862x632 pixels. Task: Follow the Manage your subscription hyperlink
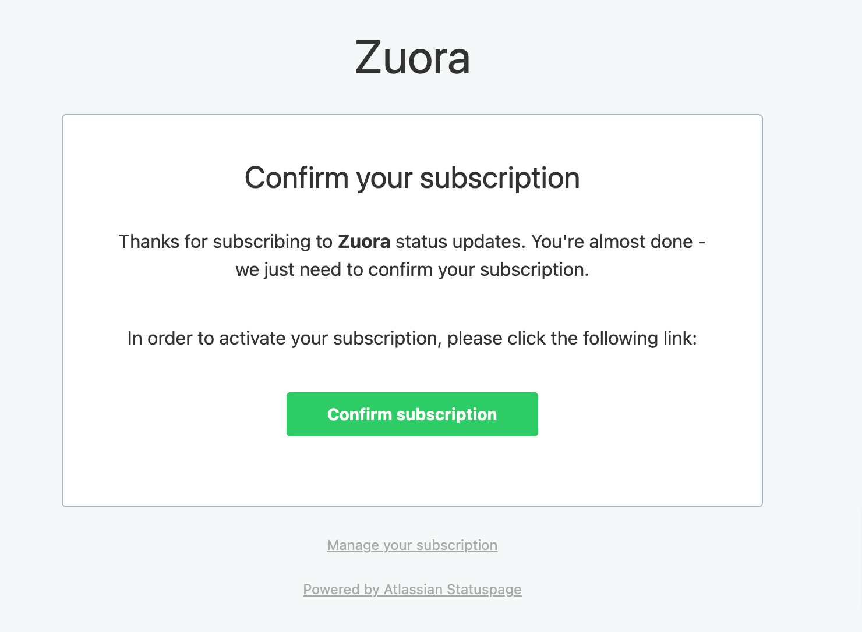coord(412,545)
